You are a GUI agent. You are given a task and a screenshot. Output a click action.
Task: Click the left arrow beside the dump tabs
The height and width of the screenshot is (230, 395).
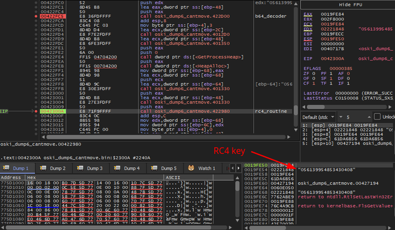(233, 168)
